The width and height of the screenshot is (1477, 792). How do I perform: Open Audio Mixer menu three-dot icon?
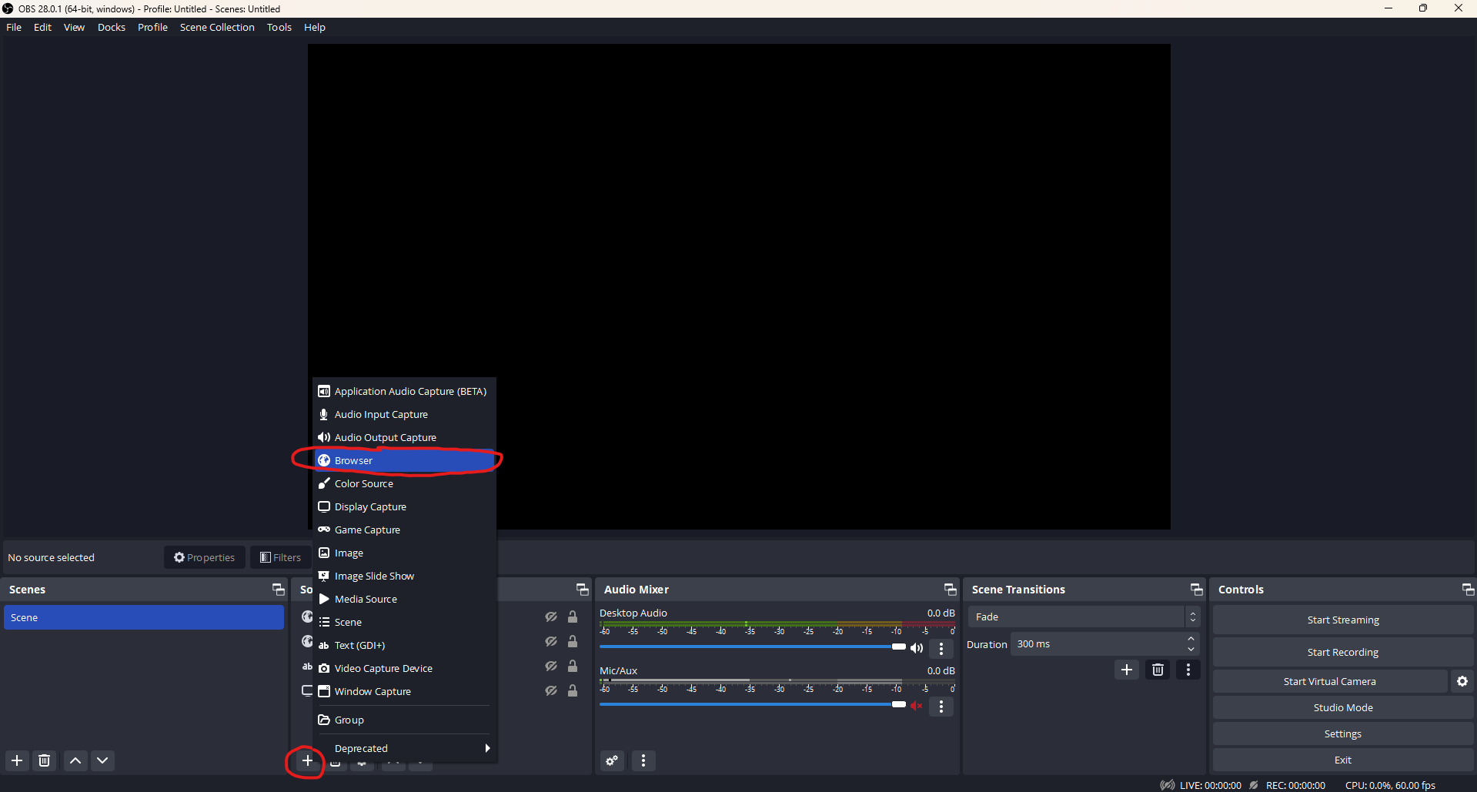[x=643, y=760]
